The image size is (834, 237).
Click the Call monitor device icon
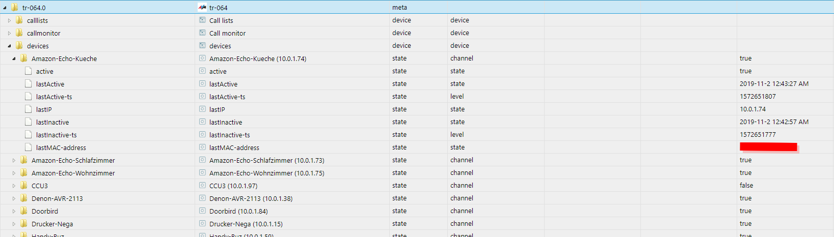[202, 33]
